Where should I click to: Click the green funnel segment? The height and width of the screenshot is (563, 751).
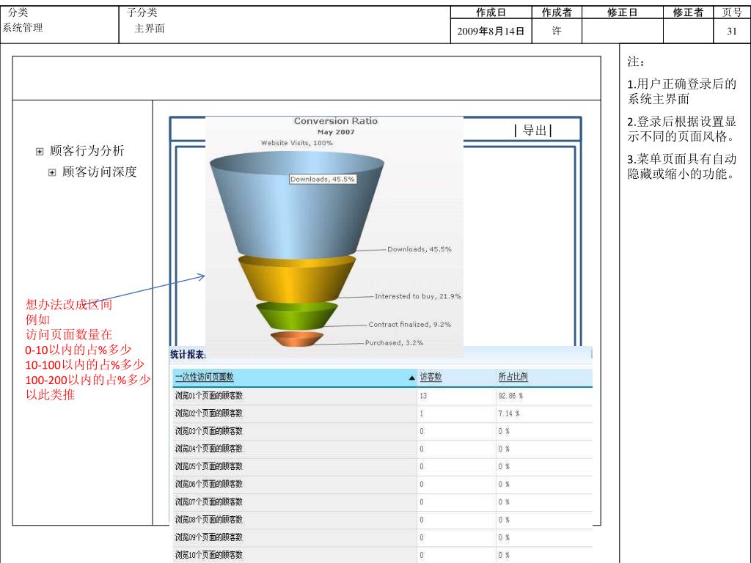click(297, 314)
